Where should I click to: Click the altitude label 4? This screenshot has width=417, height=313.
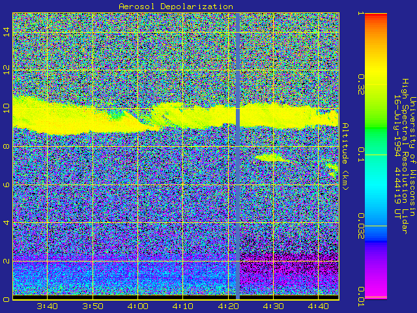(7, 222)
